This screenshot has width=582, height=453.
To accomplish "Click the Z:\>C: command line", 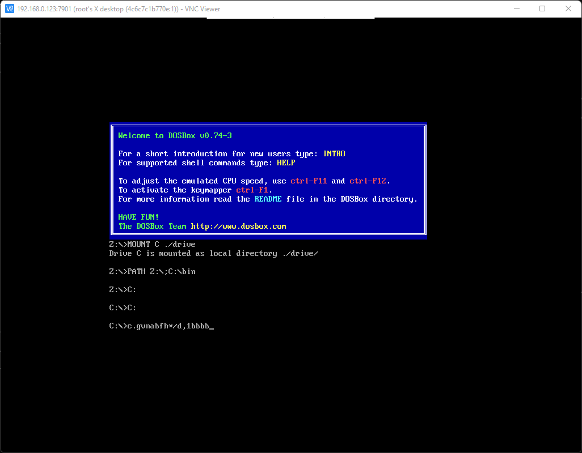I will 123,290.
